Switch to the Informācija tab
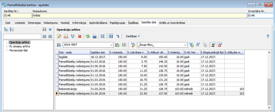 [x=79, y=23]
